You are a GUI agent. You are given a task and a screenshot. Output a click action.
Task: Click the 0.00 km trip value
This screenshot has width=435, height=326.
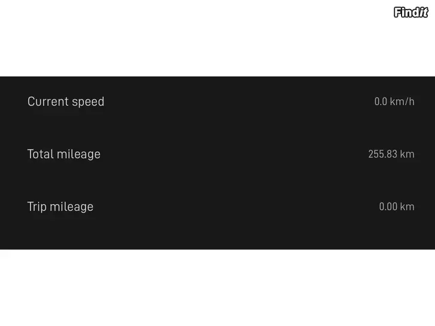click(x=397, y=207)
